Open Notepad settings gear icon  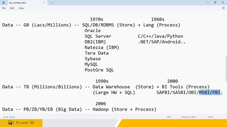pos(223,8)
